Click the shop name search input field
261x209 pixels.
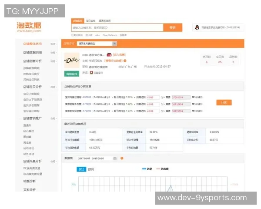point(117,27)
